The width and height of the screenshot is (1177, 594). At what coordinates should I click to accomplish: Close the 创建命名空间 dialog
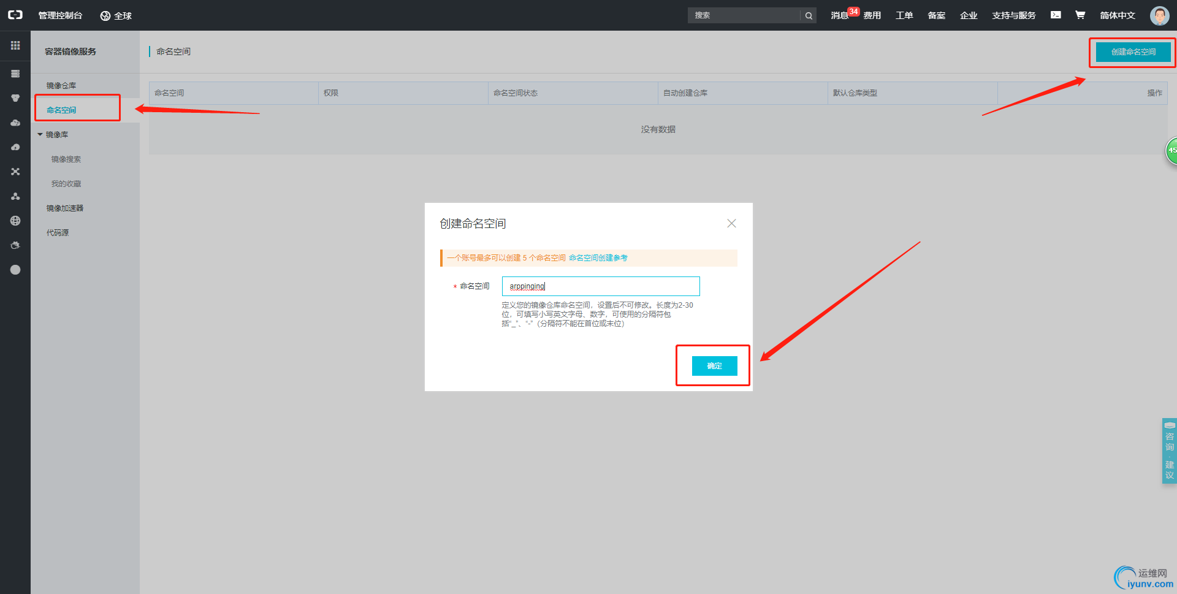pyautogui.click(x=731, y=223)
